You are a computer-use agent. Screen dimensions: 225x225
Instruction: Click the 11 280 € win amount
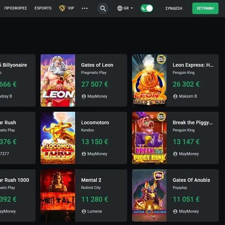[94, 199]
